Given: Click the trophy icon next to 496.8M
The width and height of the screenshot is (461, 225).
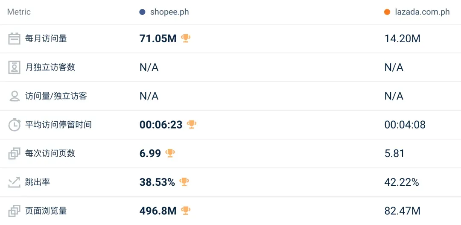Looking at the screenshot, I should coord(186,210).
